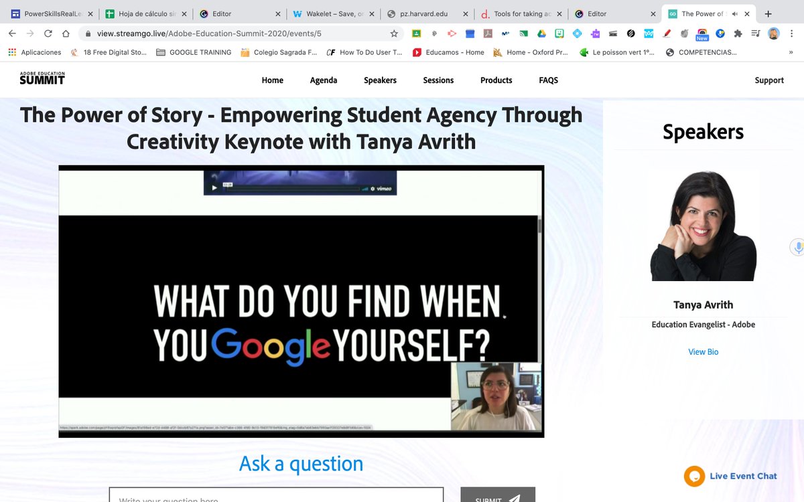Open the Educamos - Home bookmark
The image size is (804, 502).
tap(448, 52)
